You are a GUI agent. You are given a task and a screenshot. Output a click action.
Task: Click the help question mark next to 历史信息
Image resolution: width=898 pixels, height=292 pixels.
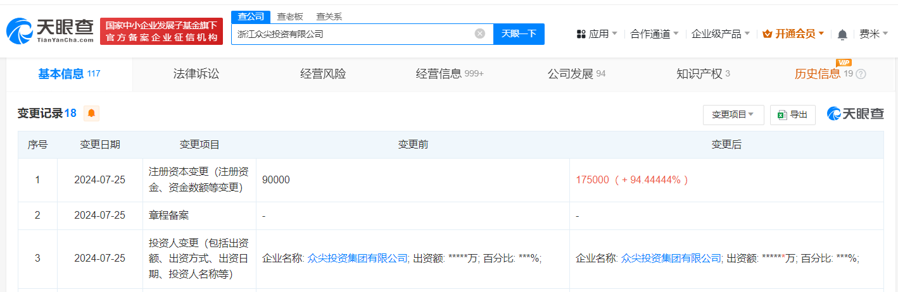click(x=861, y=74)
